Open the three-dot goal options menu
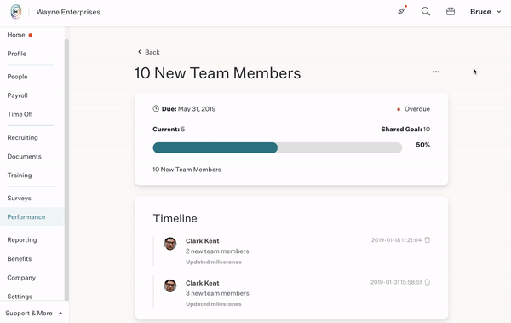The width and height of the screenshot is (511, 323). 436,72
